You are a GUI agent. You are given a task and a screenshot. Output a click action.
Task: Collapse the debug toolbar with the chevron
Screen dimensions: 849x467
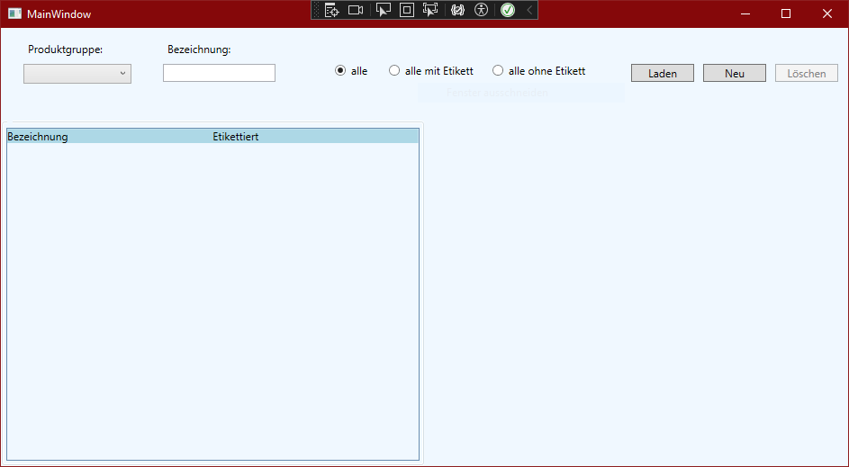(x=529, y=10)
